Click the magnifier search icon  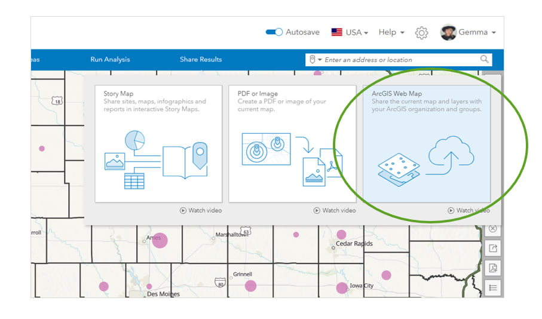(x=485, y=59)
